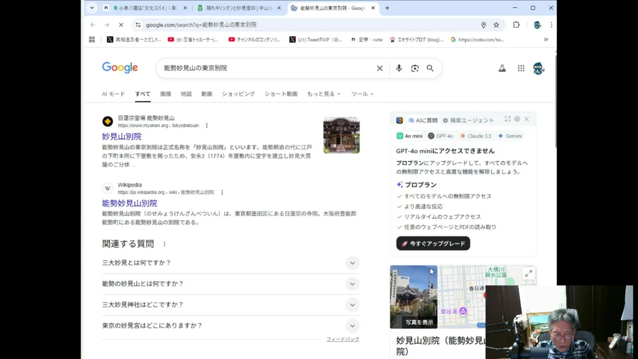The image size is (638, 359).
Task: Open the extensions puzzle icon
Action: click(x=516, y=25)
